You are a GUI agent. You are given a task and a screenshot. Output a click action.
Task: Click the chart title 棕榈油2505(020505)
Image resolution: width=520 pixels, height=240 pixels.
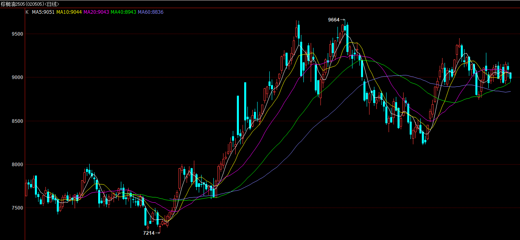pyautogui.click(x=21, y=4)
